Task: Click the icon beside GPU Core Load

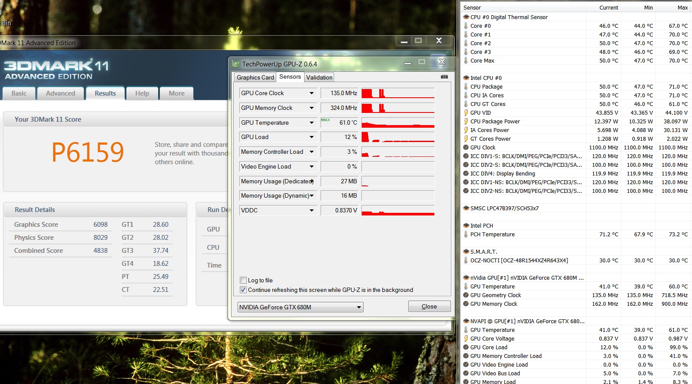Action: coord(466,347)
